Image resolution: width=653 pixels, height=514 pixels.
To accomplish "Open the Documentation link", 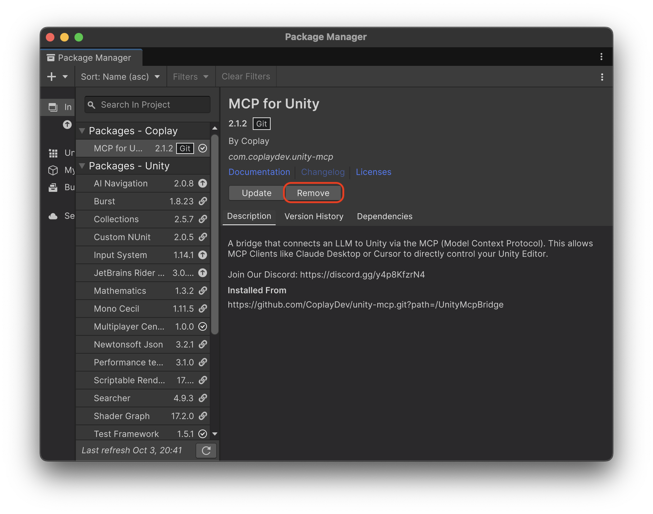I will pos(259,172).
